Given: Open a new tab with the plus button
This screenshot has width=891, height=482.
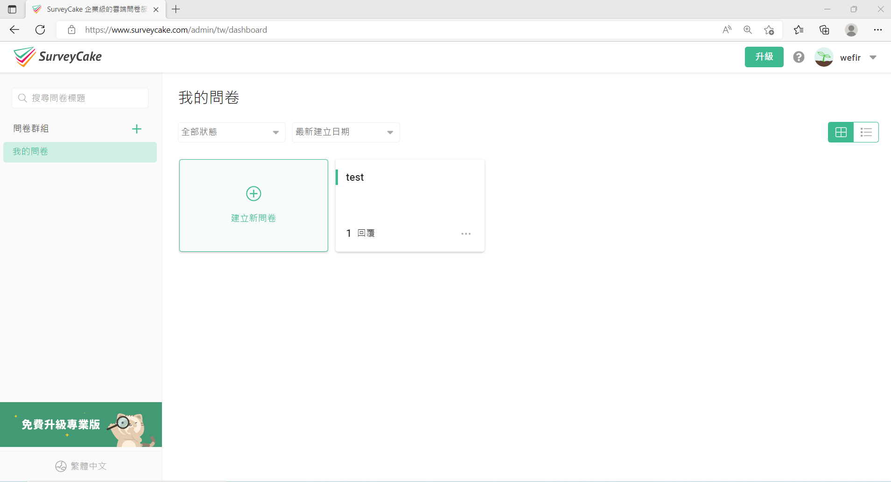Looking at the screenshot, I should [x=176, y=9].
